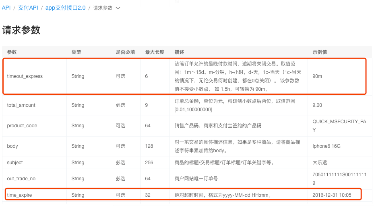
Task: Click the 请求参数 page heading
Action: pos(21,30)
